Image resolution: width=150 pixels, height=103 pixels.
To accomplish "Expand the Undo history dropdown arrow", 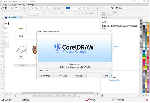I will [x=44, y=8].
